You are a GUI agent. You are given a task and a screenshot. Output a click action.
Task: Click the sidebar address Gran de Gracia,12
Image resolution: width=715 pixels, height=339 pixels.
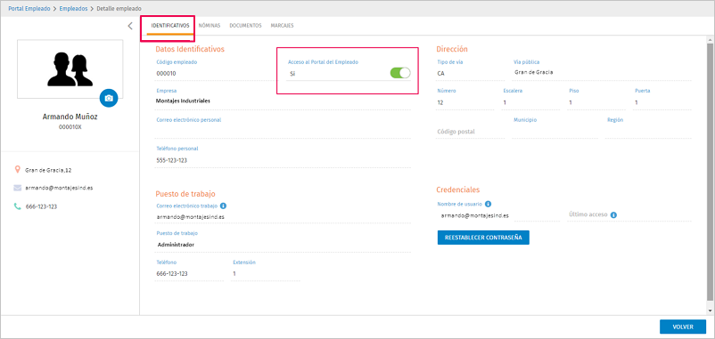tap(48, 170)
